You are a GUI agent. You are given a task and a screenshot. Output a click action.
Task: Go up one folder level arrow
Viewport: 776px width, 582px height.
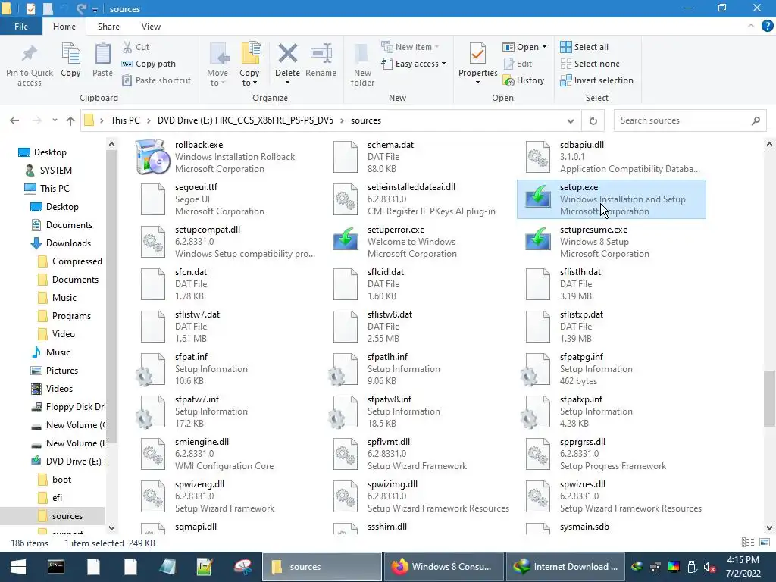point(70,120)
